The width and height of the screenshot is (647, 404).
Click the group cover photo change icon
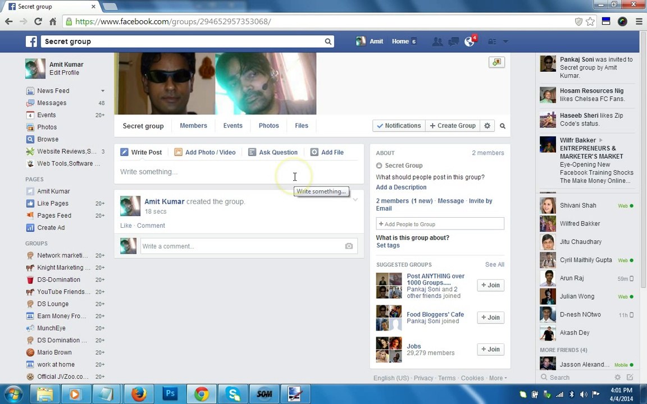point(496,62)
